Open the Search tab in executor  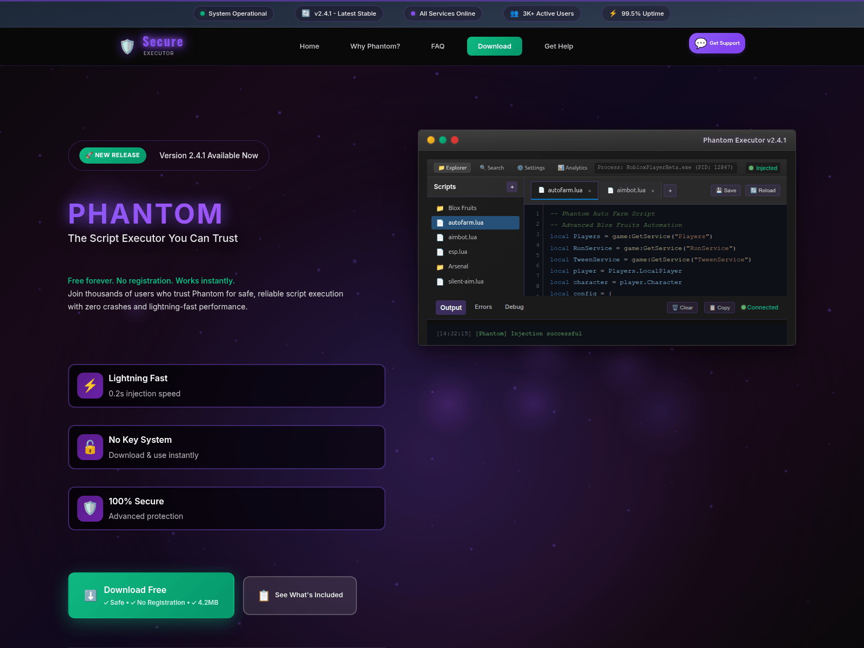[492, 168]
